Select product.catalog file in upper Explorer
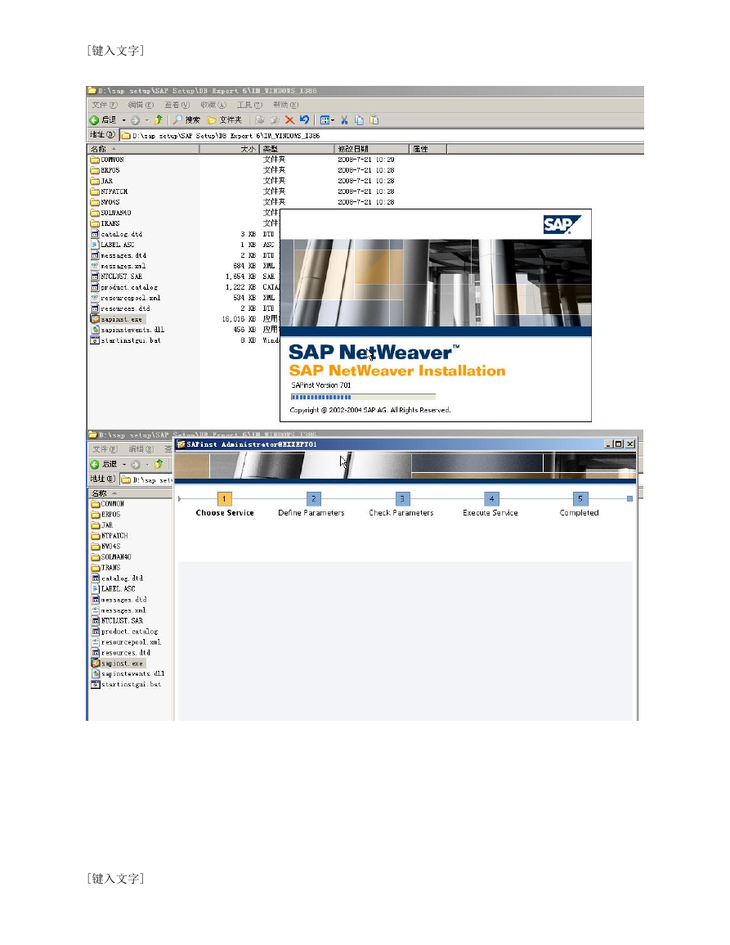The width and height of the screenshot is (730, 945). point(124,287)
